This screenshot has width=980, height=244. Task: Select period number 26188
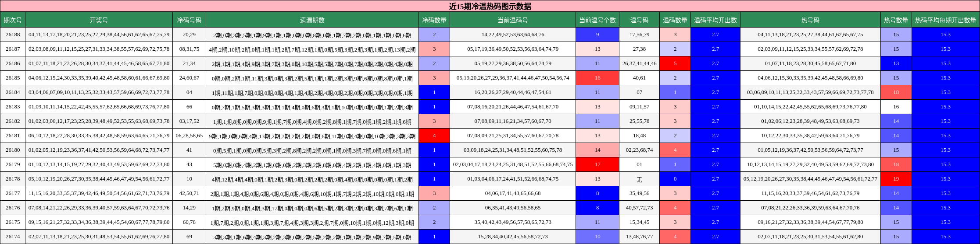tap(13, 35)
